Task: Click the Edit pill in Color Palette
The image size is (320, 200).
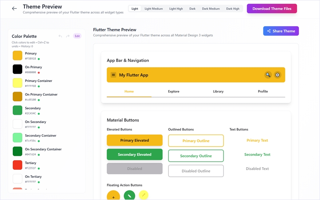Action: click(x=77, y=36)
